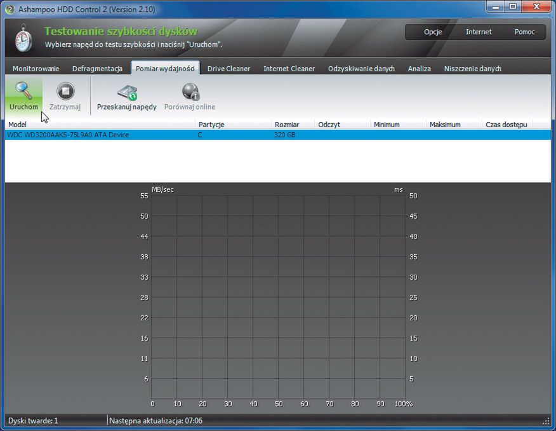
Task: Click the stopwatch logo in the header
Action: click(x=23, y=38)
